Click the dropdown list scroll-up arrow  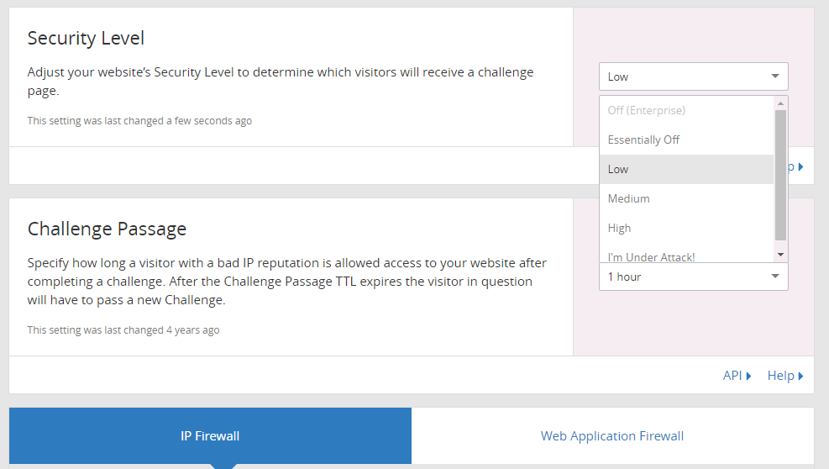[780, 103]
